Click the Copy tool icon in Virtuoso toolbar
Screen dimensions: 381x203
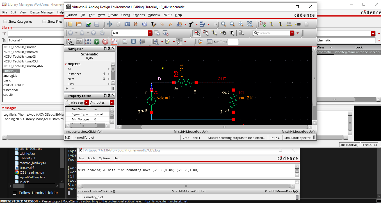(118, 24)
